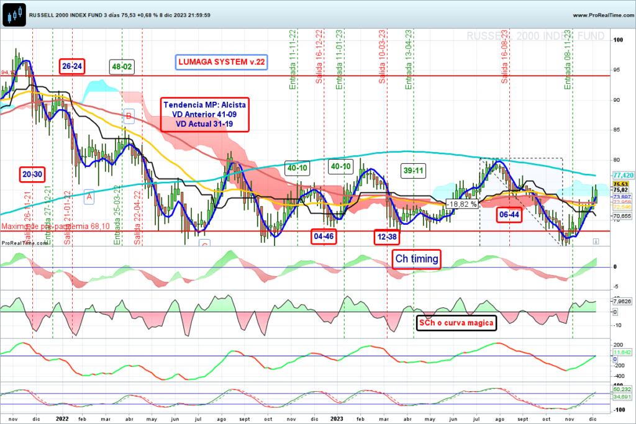The width and height of the screenshot is (636, 424).
Task: Select the red 12-38 label box
Action: pos(386,237)
